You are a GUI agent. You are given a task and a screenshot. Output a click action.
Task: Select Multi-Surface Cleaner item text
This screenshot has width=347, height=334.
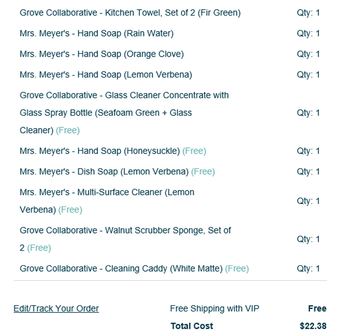coord(107,201)
